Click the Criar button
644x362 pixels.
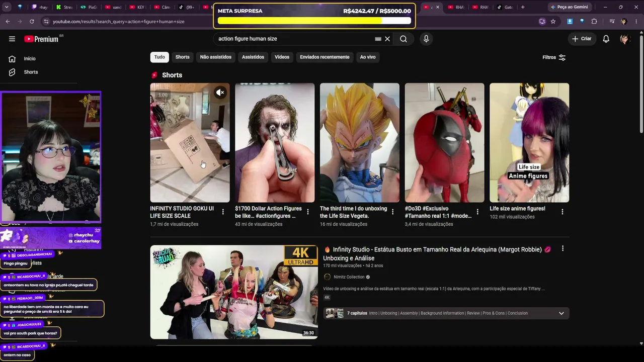582,39
